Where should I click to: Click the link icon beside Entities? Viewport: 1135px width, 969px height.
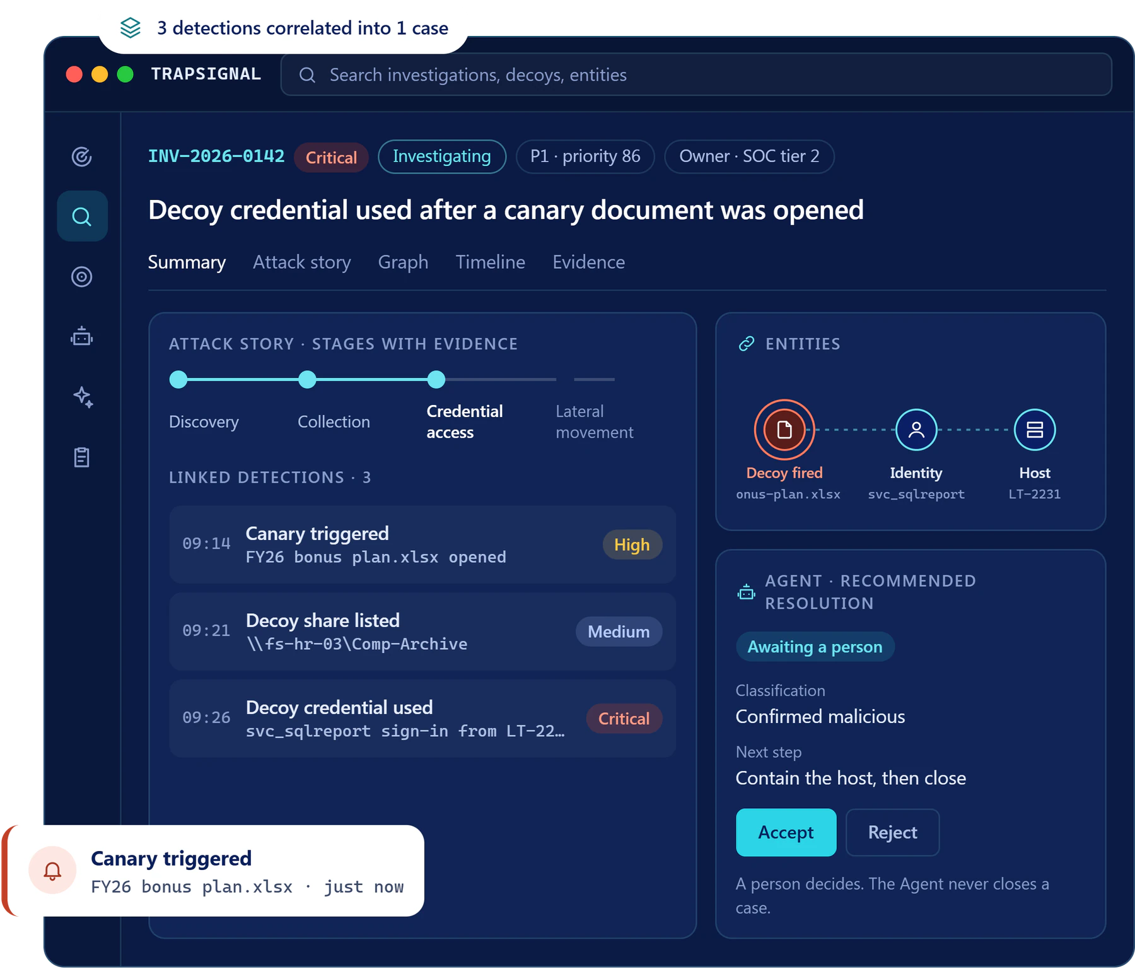[x=747, y=344]
